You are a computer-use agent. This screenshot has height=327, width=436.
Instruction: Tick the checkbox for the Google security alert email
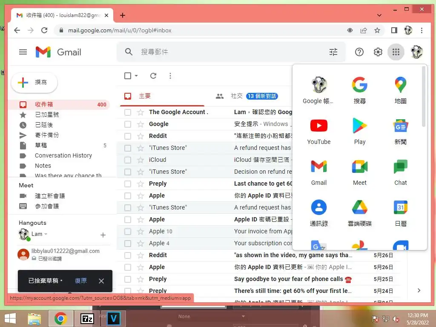[x=128, y=124]
